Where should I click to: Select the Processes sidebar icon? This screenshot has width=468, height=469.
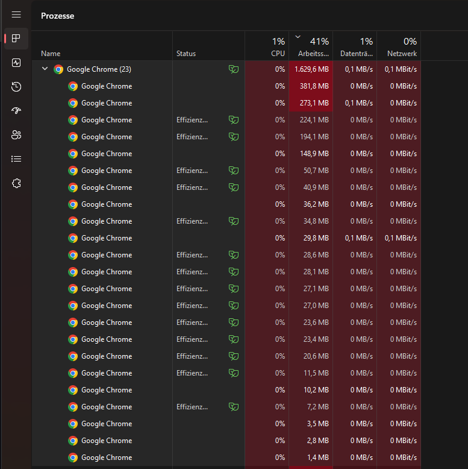pyautogui.click(x=16, y=39)
